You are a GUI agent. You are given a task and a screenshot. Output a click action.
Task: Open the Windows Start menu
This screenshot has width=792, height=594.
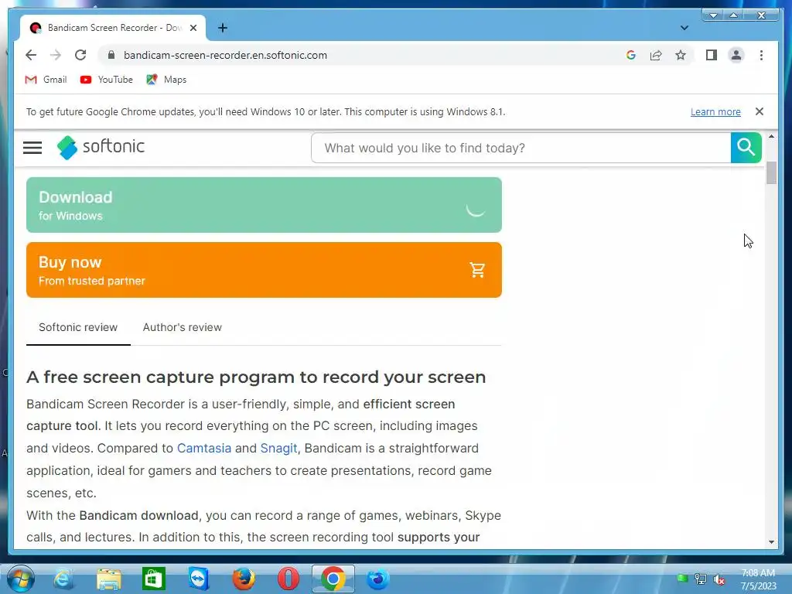21,579
